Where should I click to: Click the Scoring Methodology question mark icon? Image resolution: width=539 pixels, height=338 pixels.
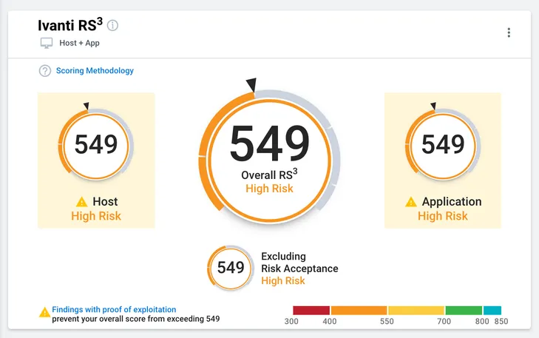pos(44,71)
